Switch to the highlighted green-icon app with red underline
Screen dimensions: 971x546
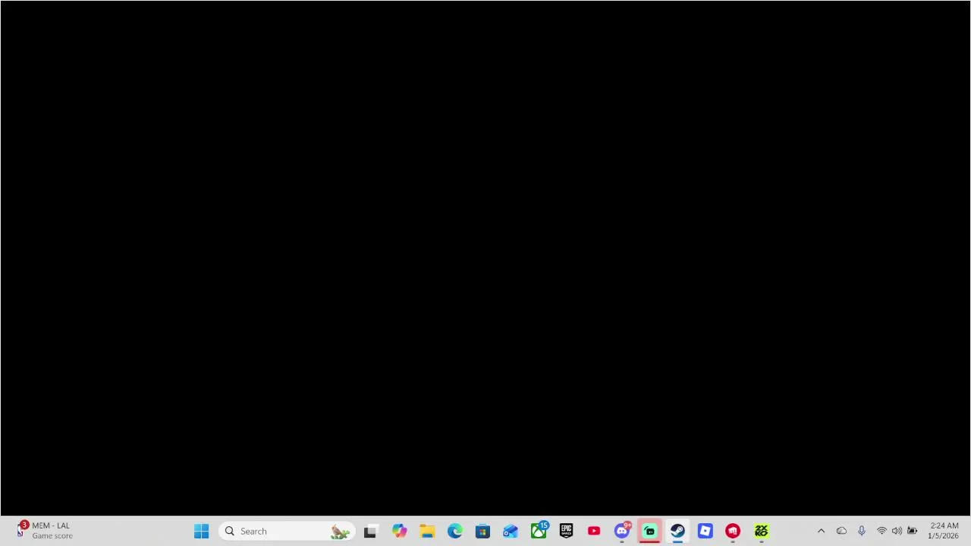[649, 531]
